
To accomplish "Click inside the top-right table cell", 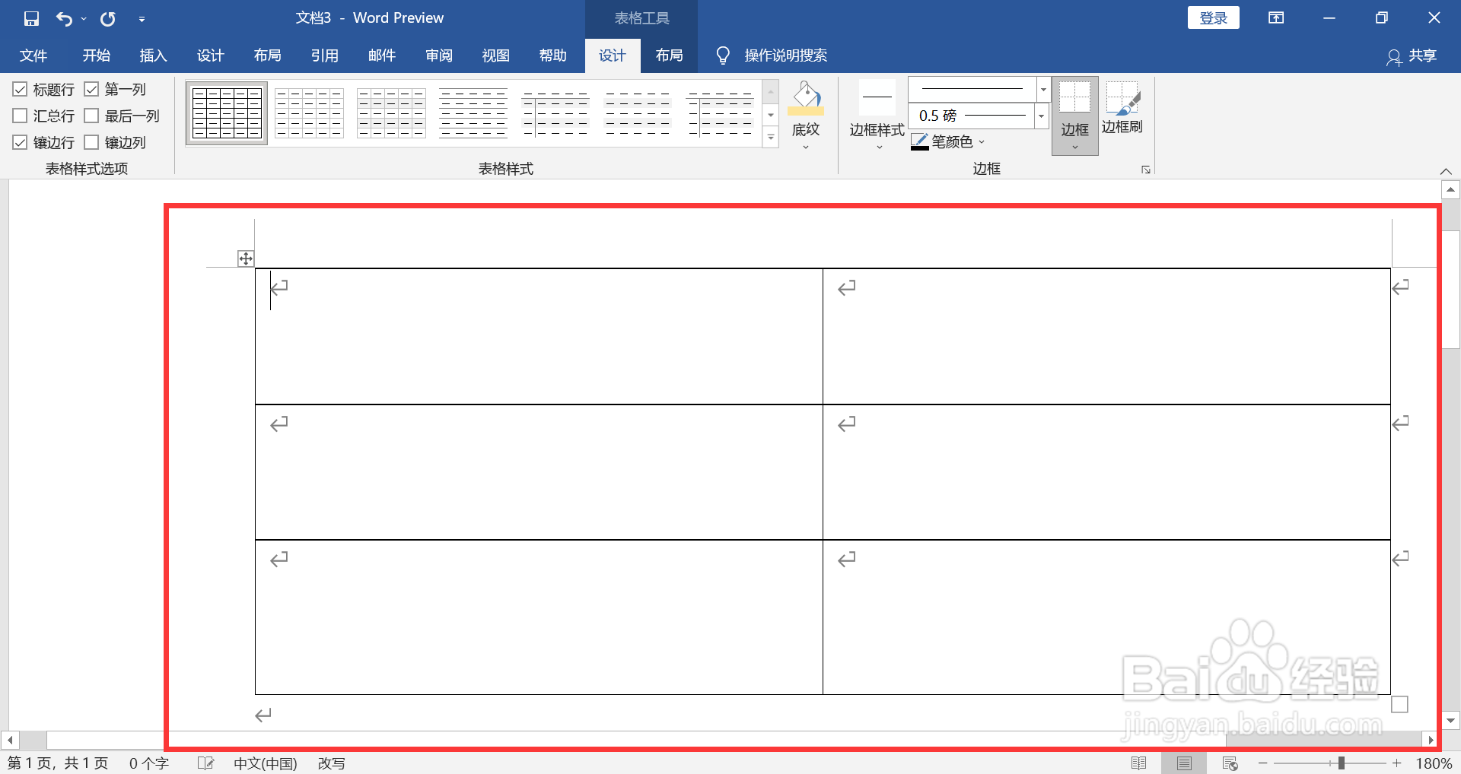I will (x=1106, y=337).
